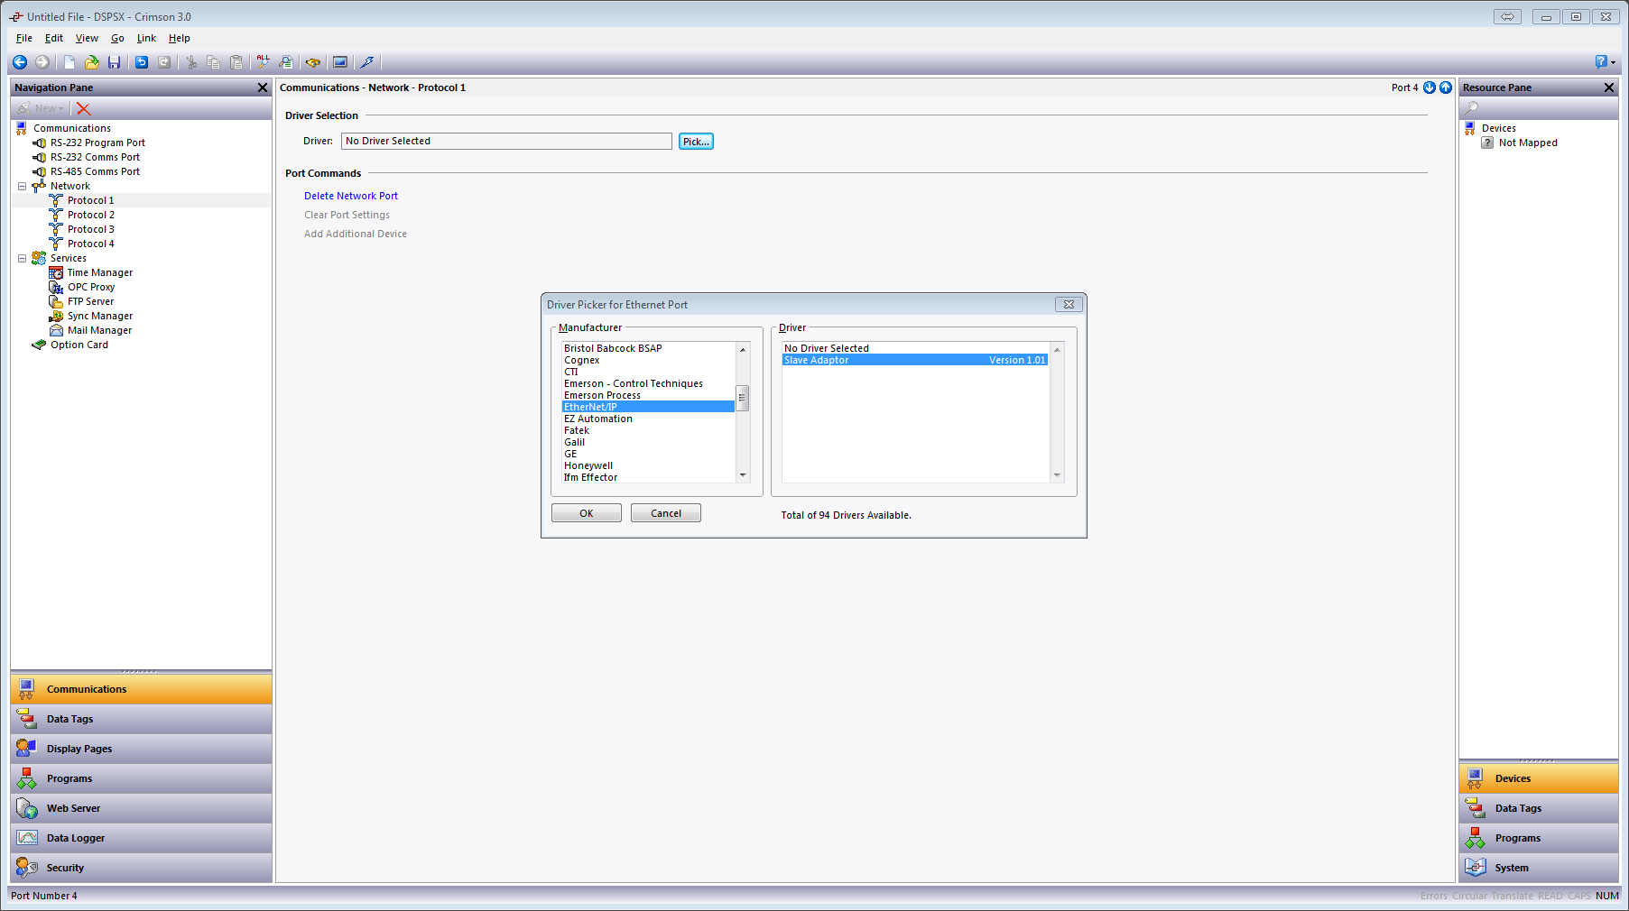Click OK in the Driver Picker dialog
The width and height of the screenshot is (1629, 911).
586,513
